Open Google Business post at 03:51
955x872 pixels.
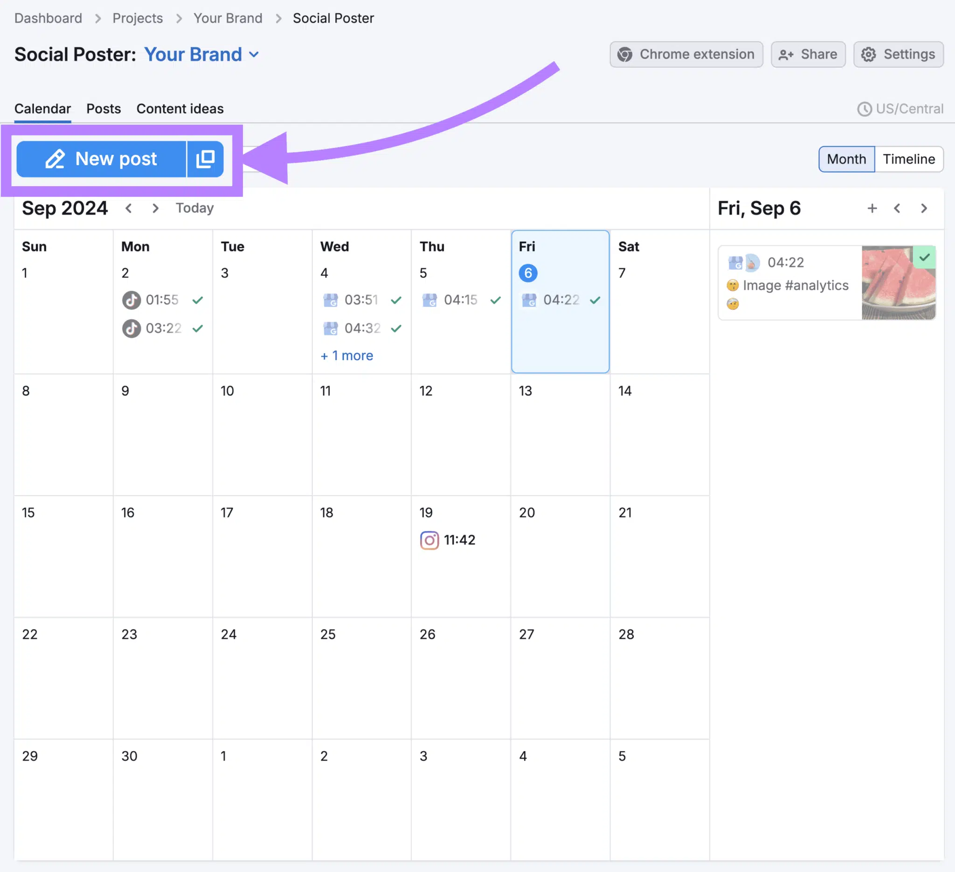361,300
